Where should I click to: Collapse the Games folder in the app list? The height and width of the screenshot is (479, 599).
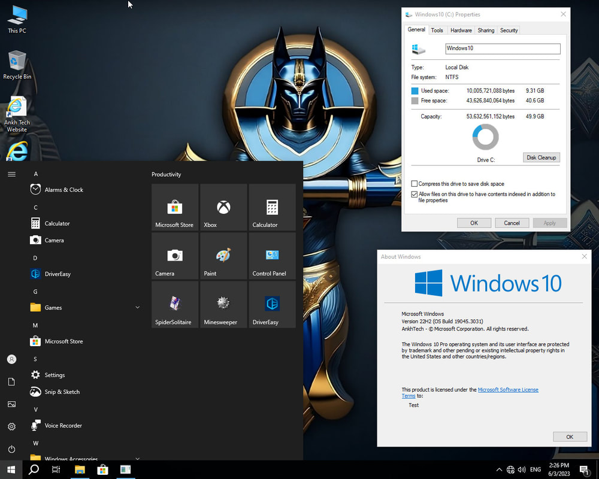(137, 307)
